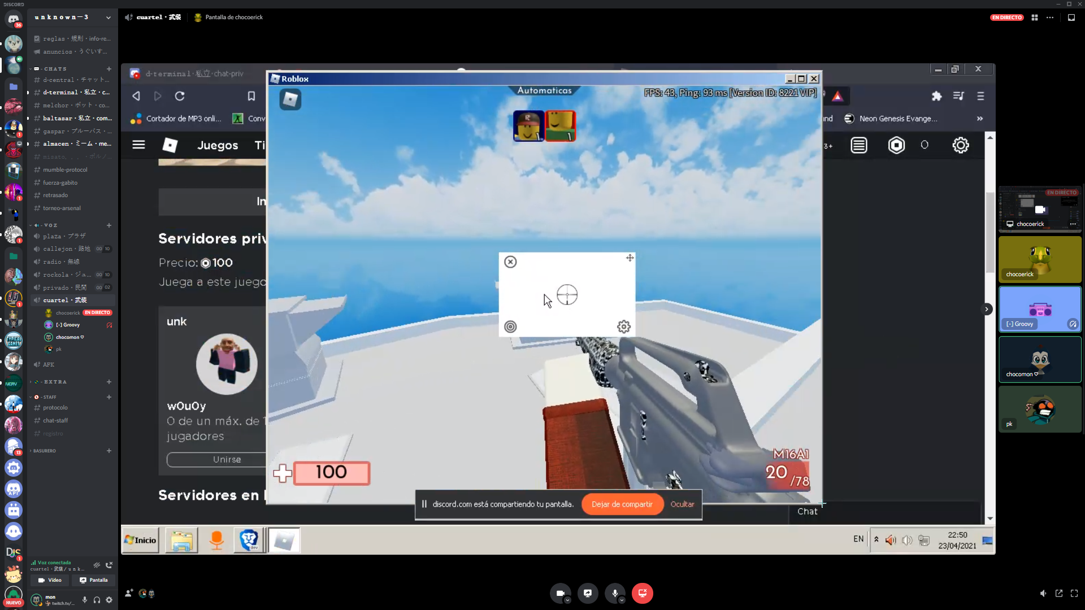The height and width of the screenshot is (610, 1085).
Task: Click the Video button in the voice panel
Action: tap(50, 580)
